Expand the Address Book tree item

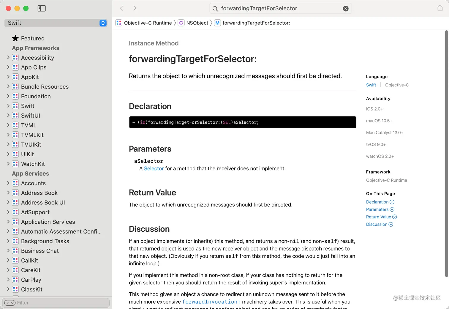[8, 193]
